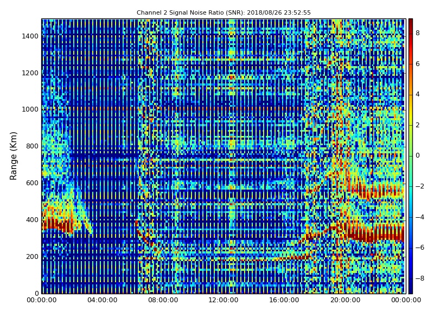Click the colorbar label −8

(420, 278)
